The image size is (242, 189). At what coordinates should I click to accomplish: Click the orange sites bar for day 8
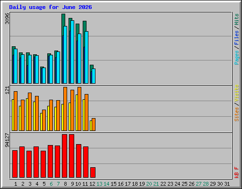click(65, 109)
